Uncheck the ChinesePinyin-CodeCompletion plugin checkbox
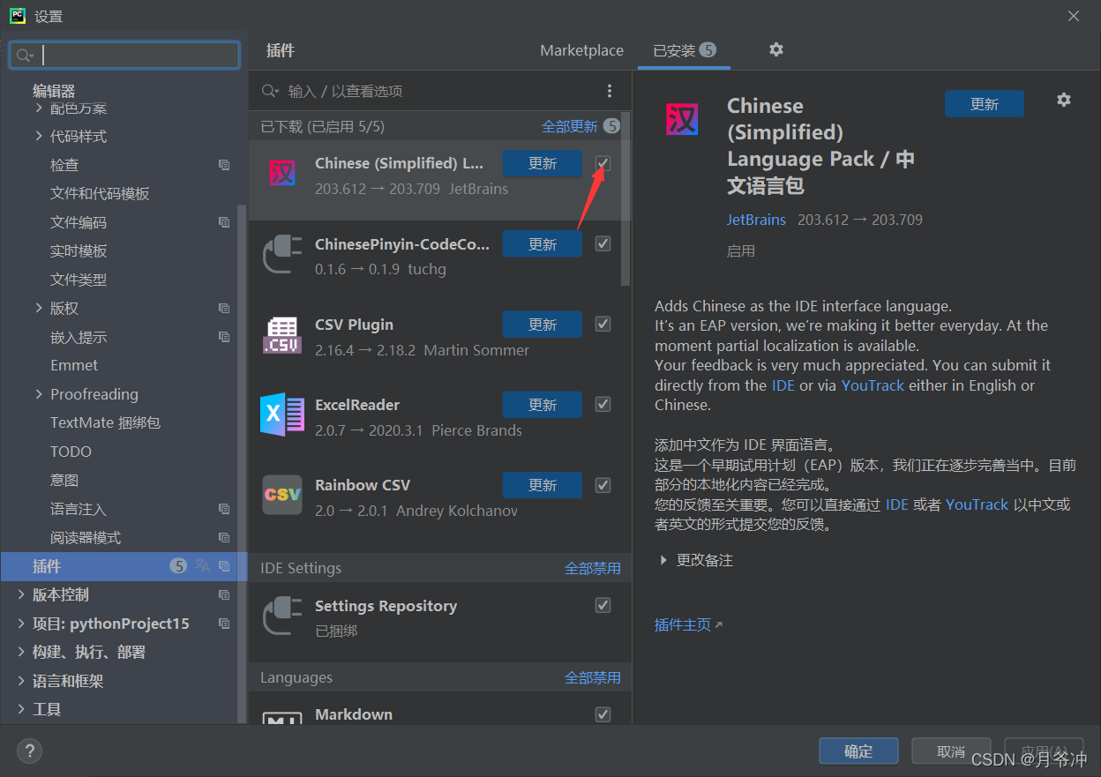Screen dimensions: 1101x777 tap(603, 243)
